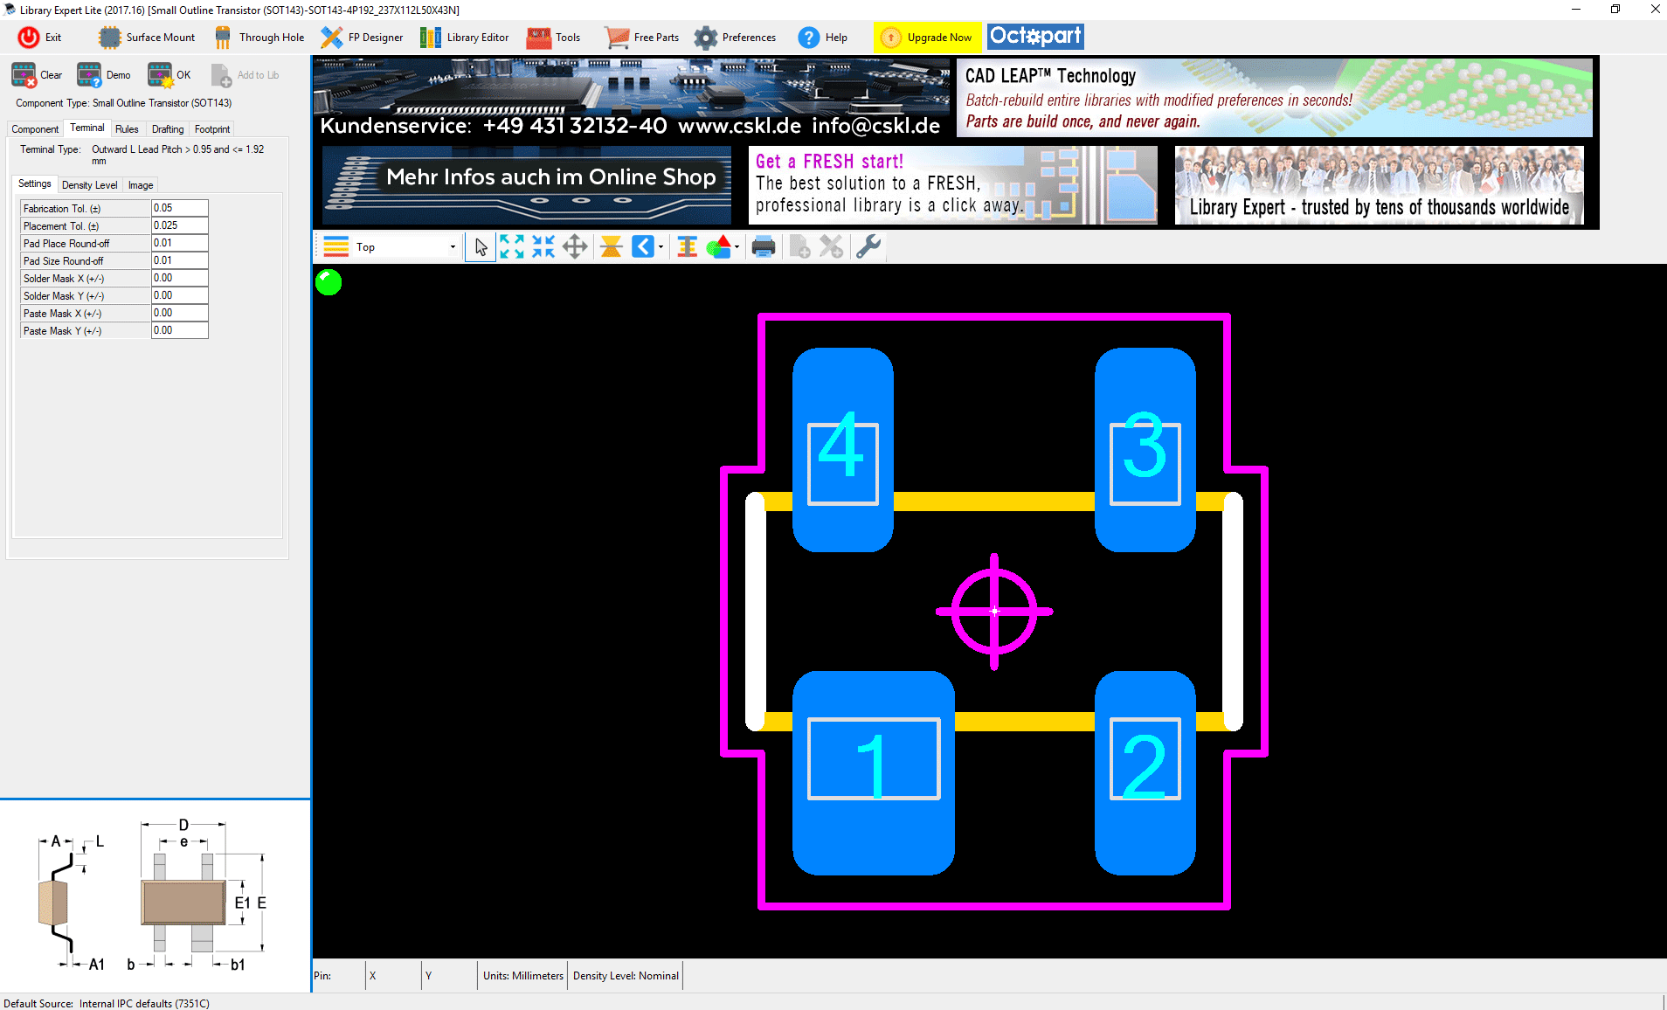This screenshot has height=1010, width=1667.
Task: Click the layer stack icon in viewer toolbar
Action: click(x=336, y=247)
